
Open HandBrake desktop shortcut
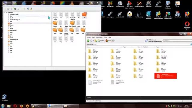[x=110, y=4]
